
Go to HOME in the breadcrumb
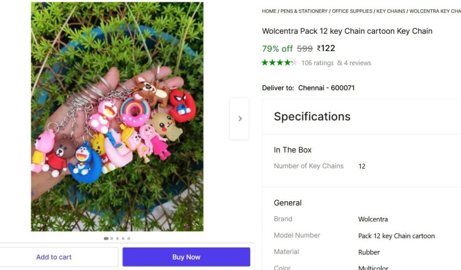269,11
